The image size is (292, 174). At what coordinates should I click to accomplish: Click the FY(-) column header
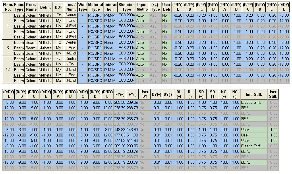pos(132,94)
